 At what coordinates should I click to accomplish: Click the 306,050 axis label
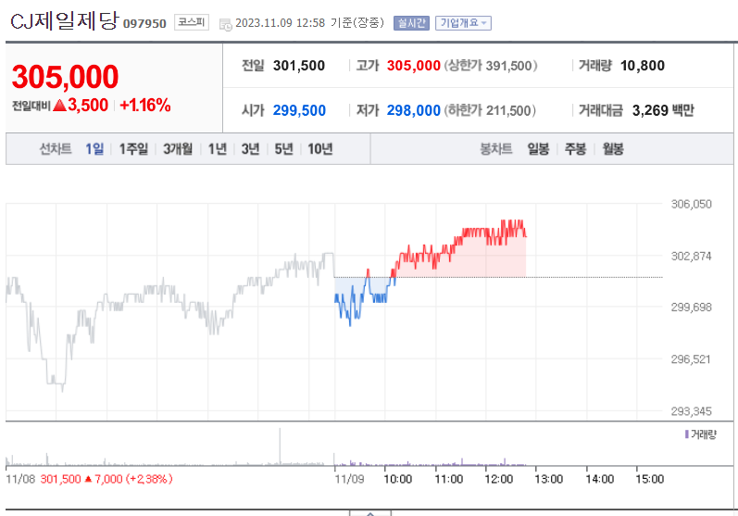(691, 205)
